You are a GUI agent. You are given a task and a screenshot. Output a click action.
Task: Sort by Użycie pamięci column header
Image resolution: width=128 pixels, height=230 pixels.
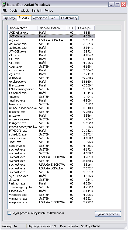click(85, 28)
